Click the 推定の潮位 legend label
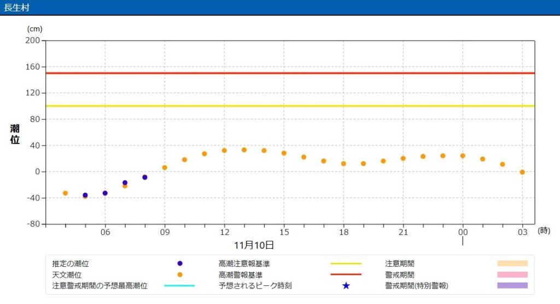This screenshot has width=560, height=304. (x=71, y=263)
